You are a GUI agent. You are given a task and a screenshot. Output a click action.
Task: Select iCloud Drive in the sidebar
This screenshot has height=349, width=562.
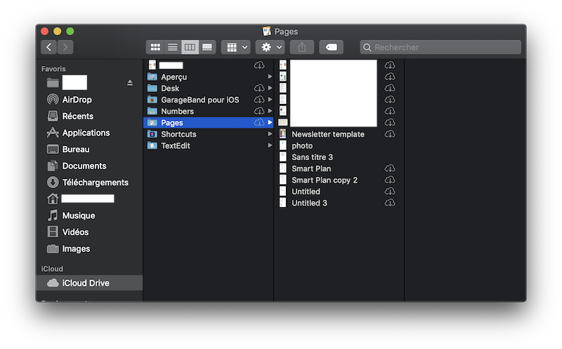(86, 283)
